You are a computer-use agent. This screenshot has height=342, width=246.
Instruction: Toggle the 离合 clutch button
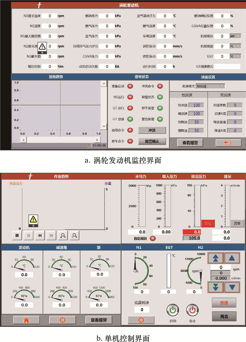(224, 316)
